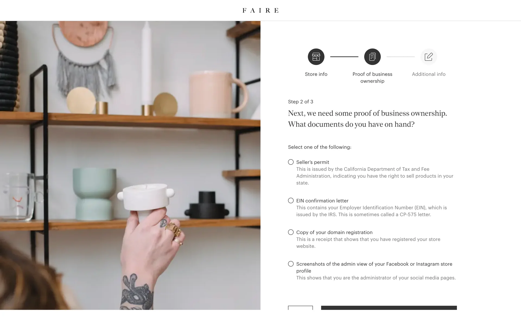The image size is (521, 325).
Task: Click the FAIRE logo in header
Action: click(x=260, y=10)
